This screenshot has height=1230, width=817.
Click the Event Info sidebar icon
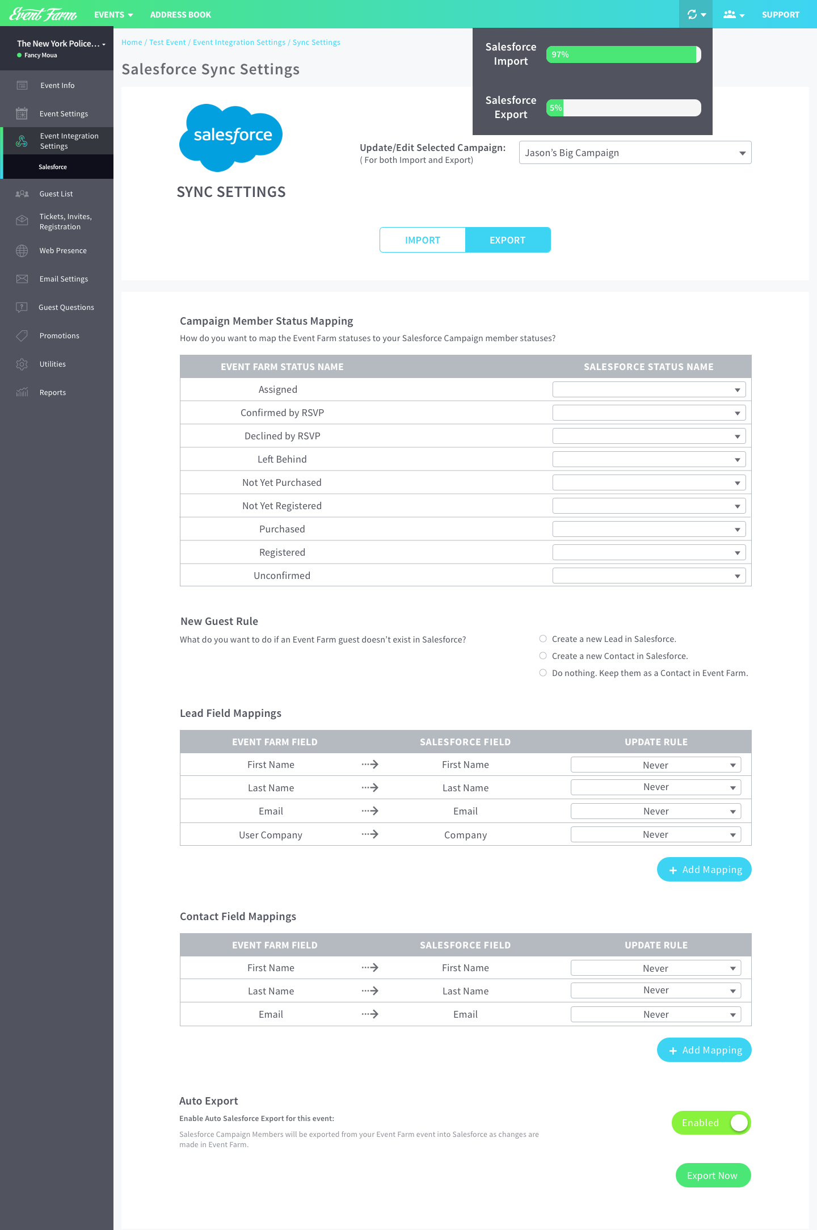point(22,85)
